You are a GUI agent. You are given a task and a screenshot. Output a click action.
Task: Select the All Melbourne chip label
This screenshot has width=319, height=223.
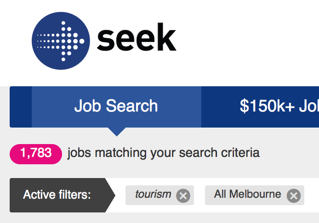tap(247, 195)
